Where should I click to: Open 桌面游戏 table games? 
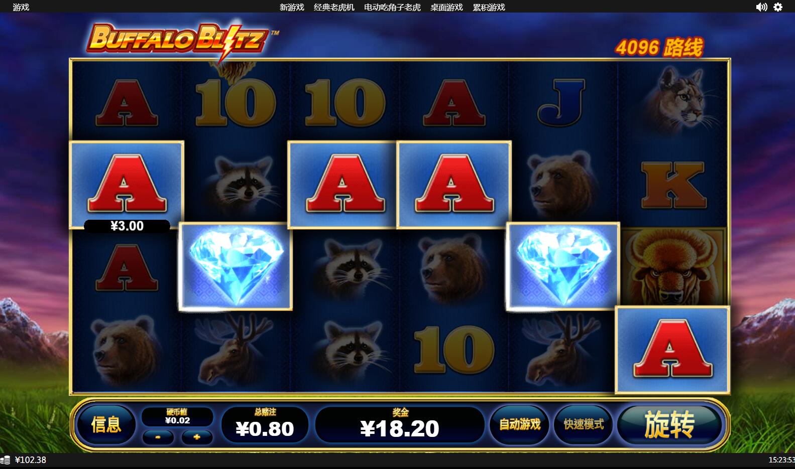click(x=446, y=7)
